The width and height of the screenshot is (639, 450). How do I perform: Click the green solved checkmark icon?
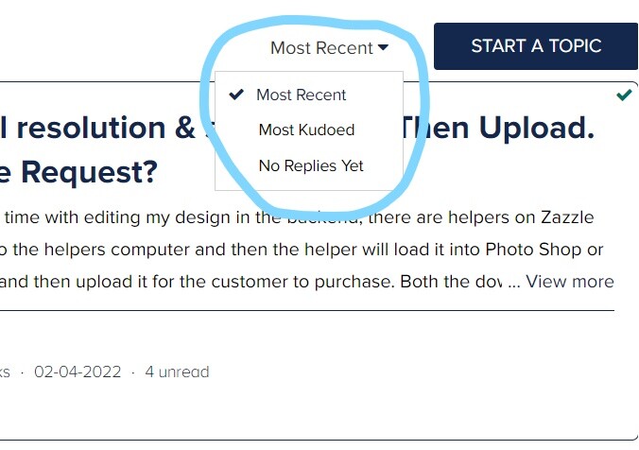[624, 95]
